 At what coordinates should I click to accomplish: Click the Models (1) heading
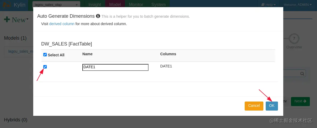(15, 38)
